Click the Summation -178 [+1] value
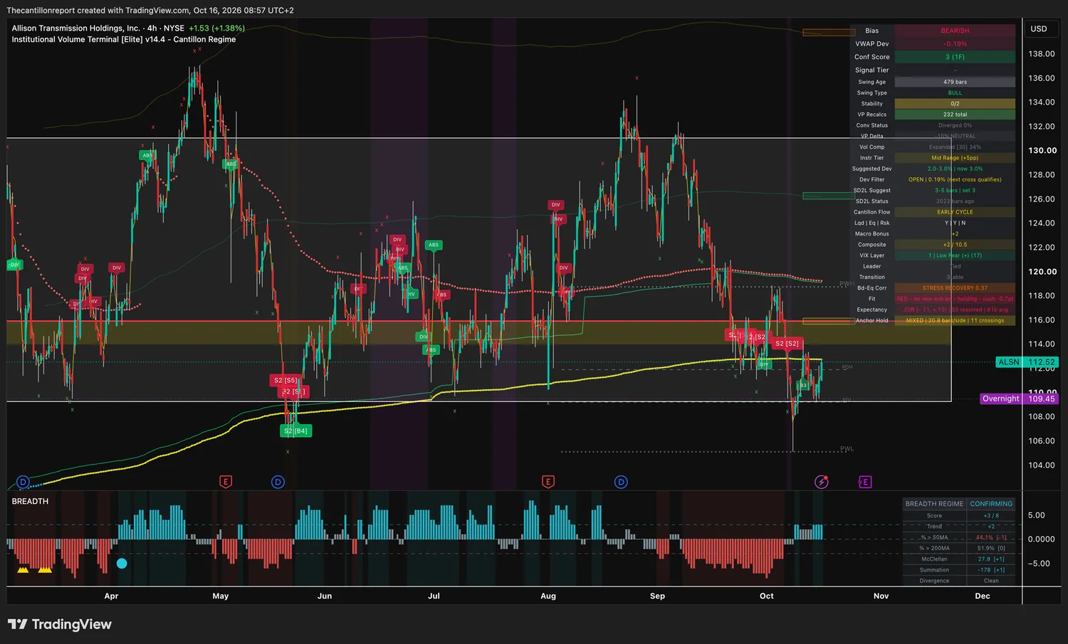This screenshot has height=644, width=1068. point(991,570)
